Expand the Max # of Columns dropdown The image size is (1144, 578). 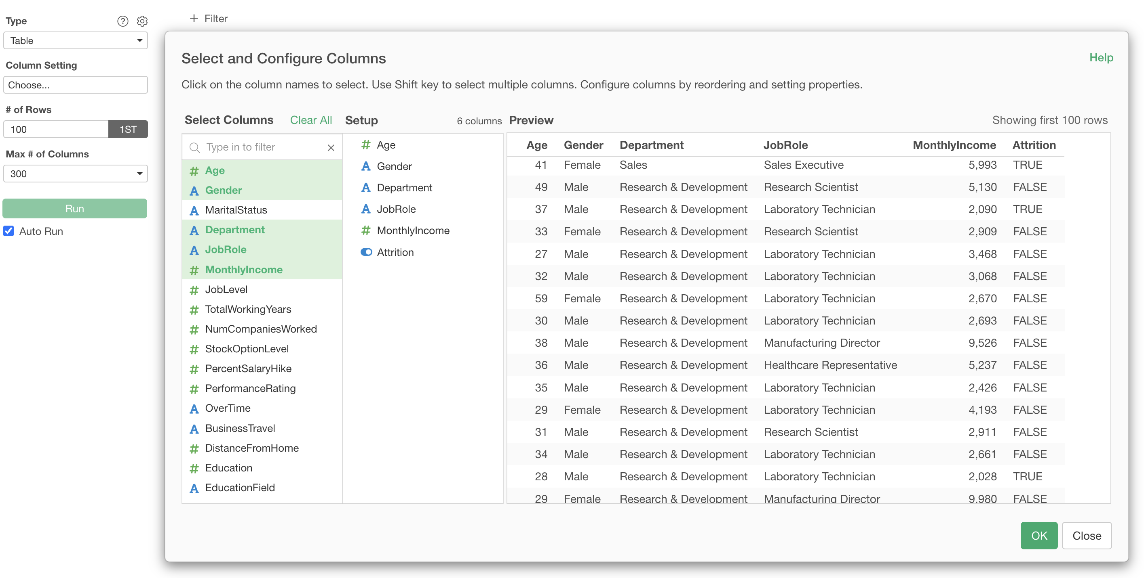76,174
